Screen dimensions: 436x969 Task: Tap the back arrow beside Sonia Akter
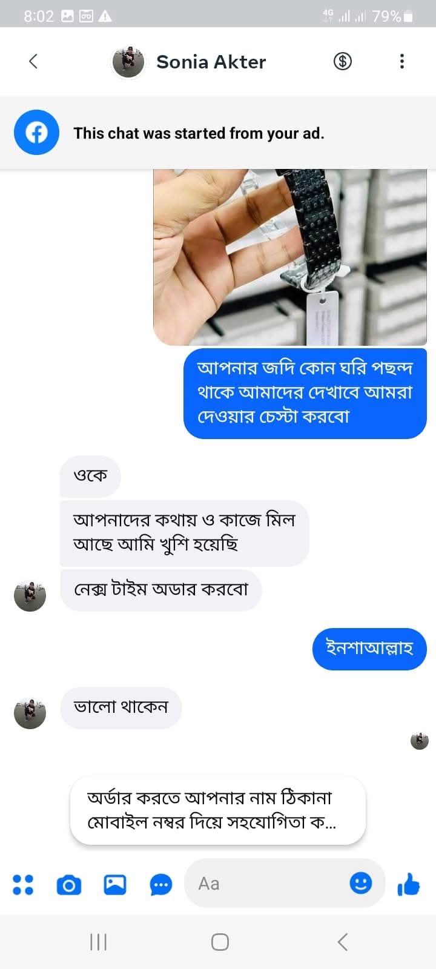tap(33, 61)
